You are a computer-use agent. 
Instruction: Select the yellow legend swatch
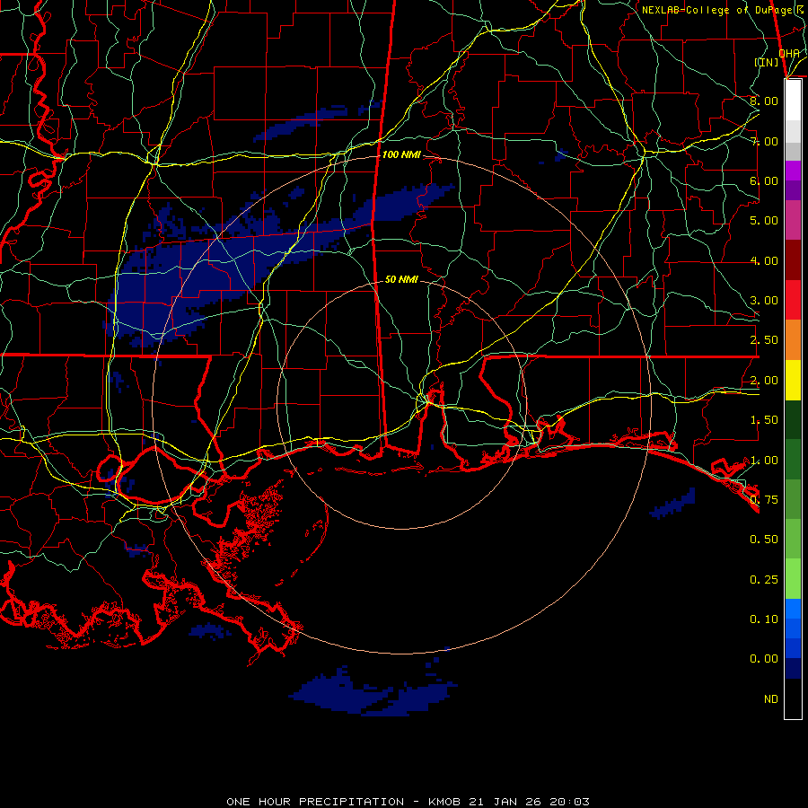[x=793, y=380]
